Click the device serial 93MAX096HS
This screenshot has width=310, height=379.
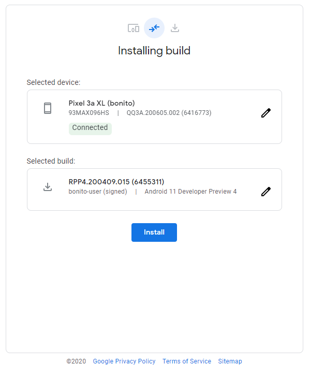click(x=88, y=113)
